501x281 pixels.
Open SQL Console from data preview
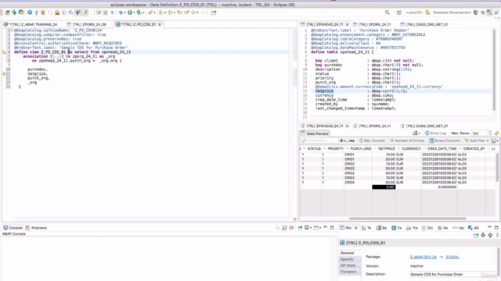[x=372, y=140]
